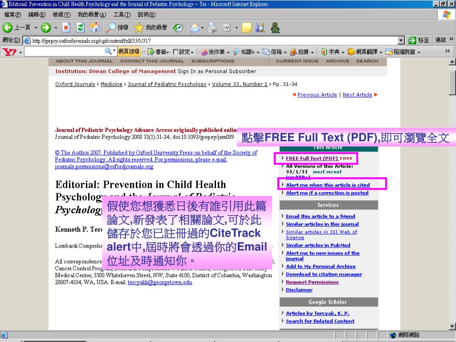The width and height of the screenshot is (456, 342).
Task: Click Download to citation manager link
Action: (324, 274)
